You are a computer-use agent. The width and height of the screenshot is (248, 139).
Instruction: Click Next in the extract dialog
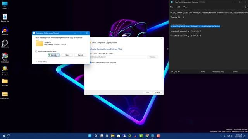147,93
